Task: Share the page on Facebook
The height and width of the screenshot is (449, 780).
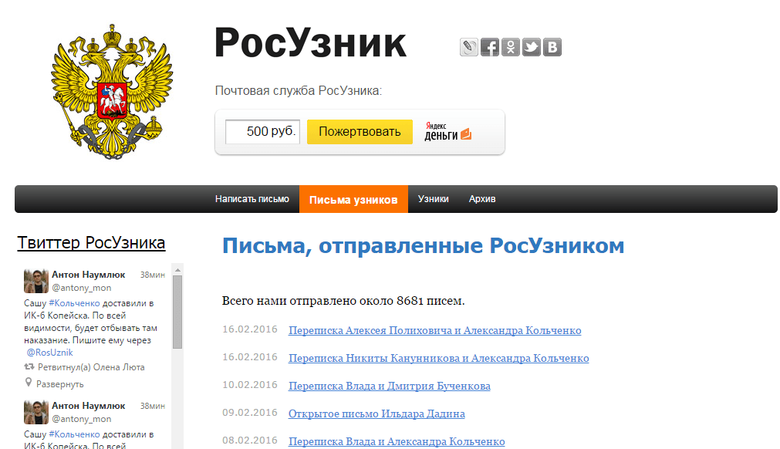Action: pos(489,47)
